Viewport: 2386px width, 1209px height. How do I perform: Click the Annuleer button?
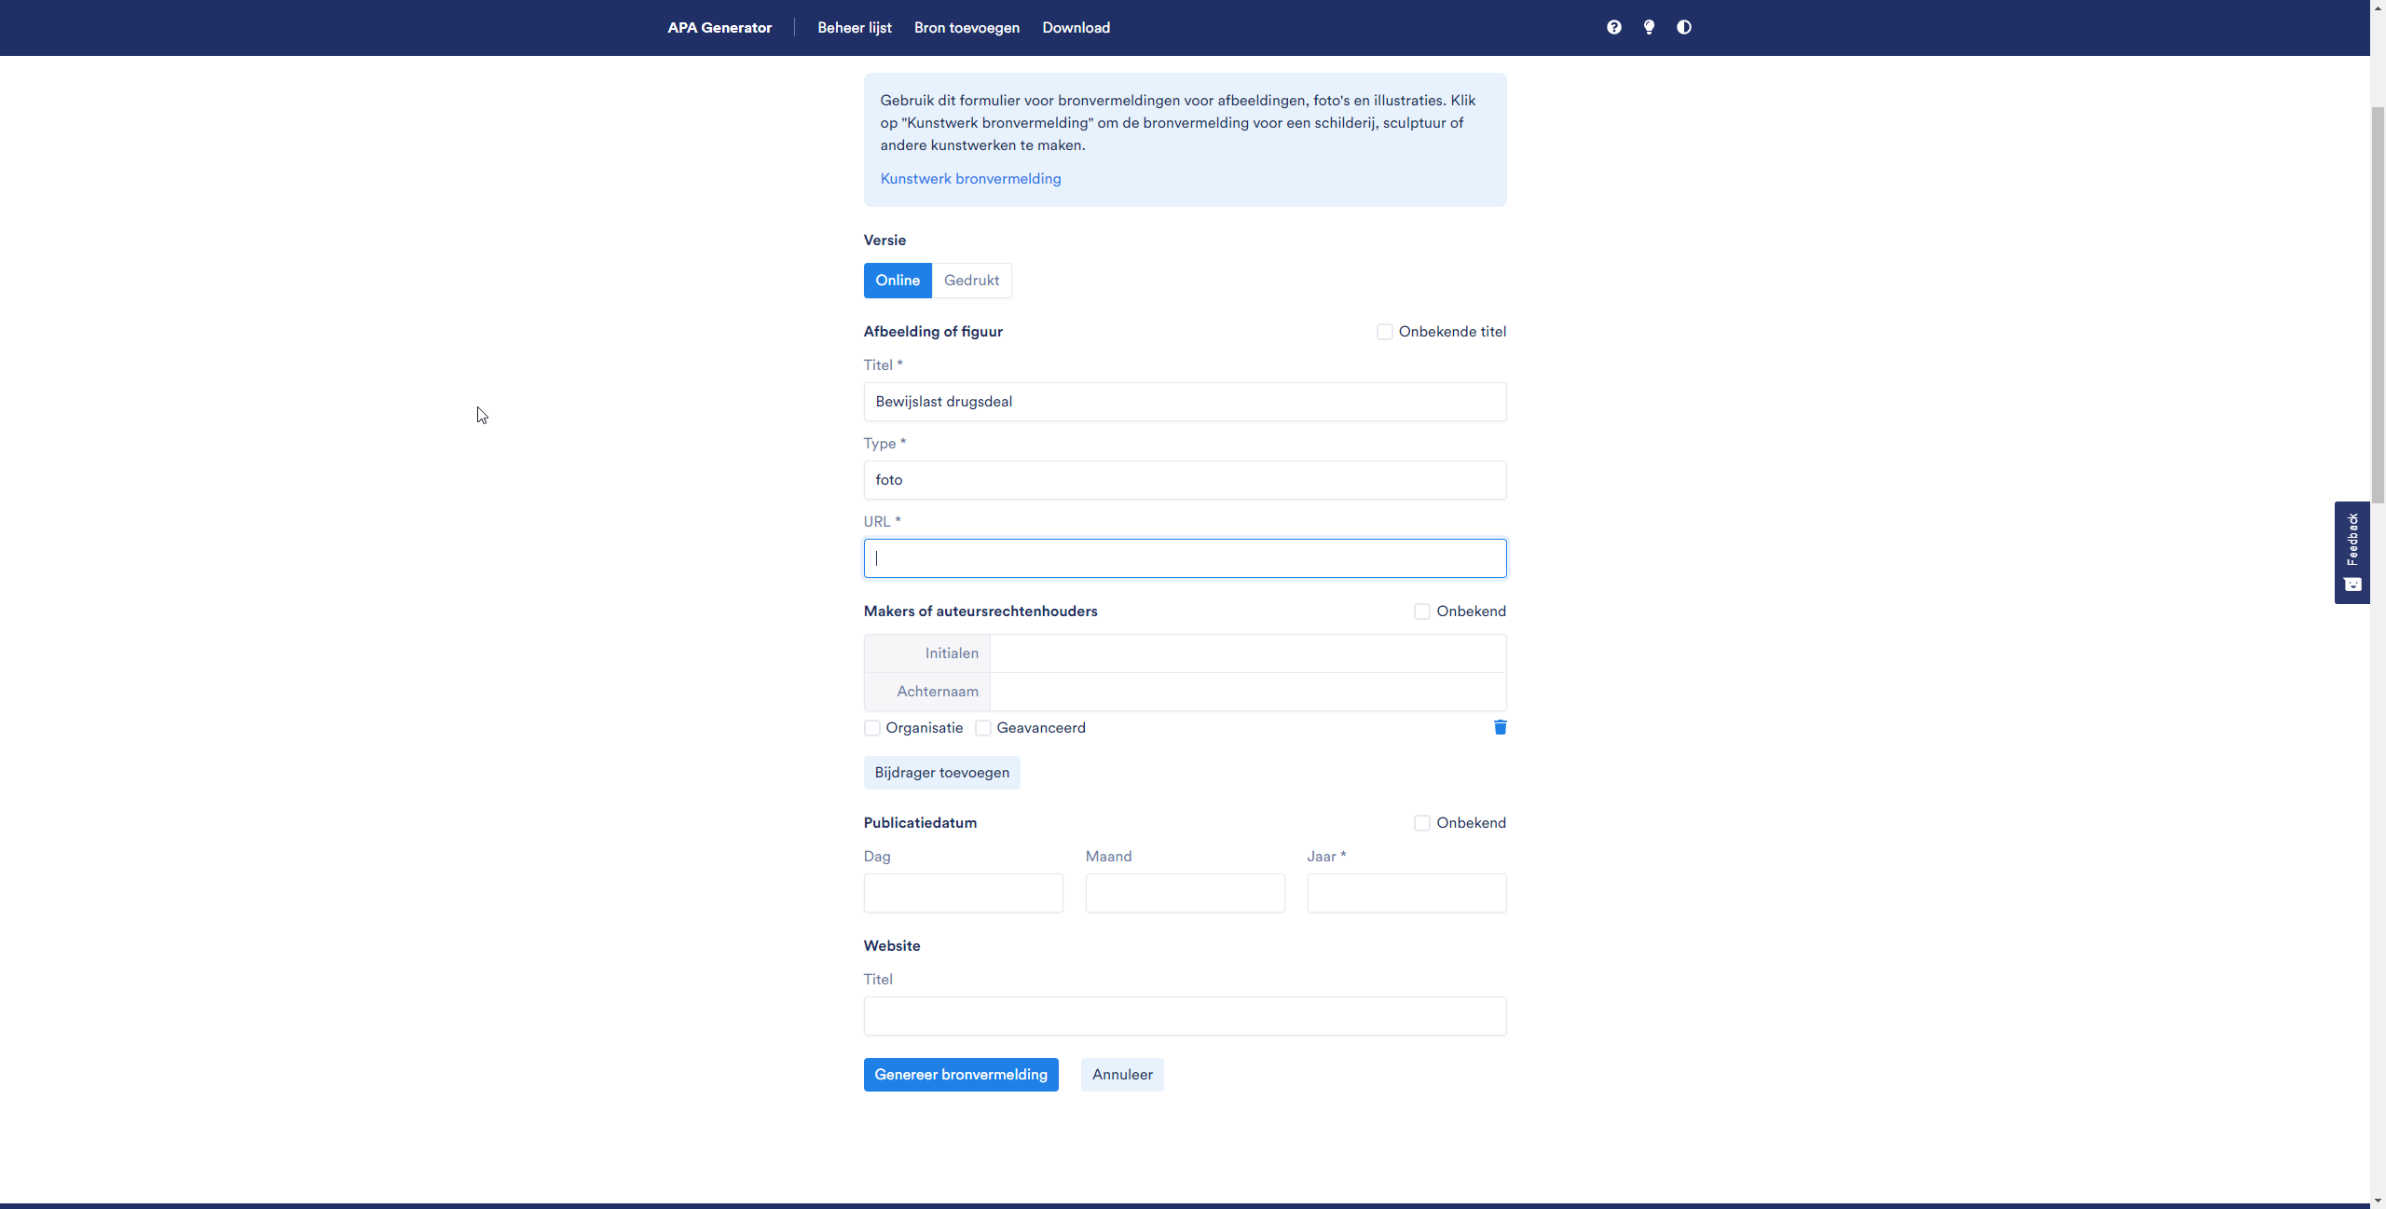(x=1122, y=1075)
